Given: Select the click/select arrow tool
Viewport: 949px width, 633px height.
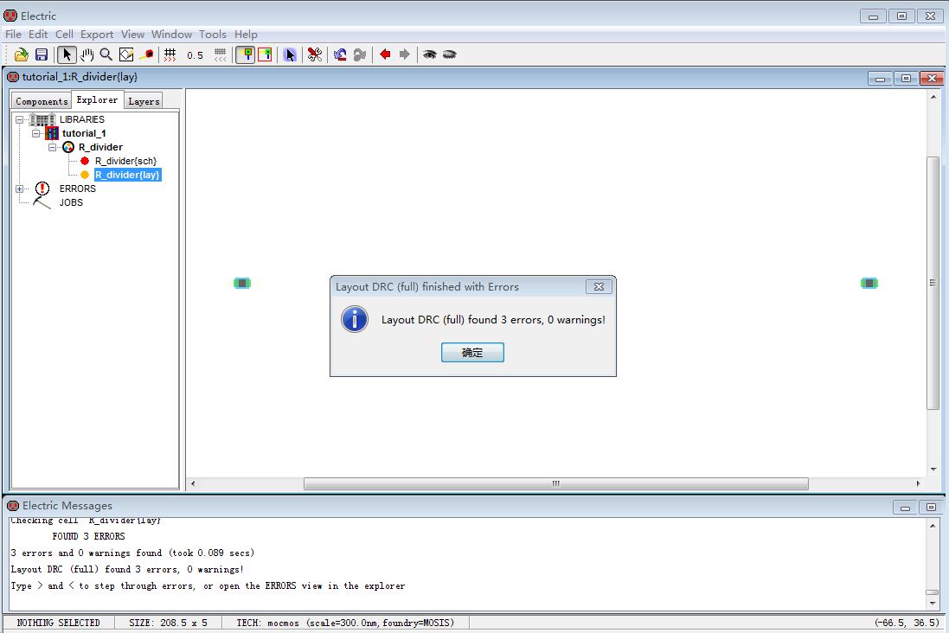Looking at the screenshot, I should [x=67, y=55].
